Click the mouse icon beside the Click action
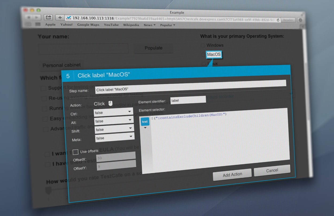Screen dimensions: 334x216 coord(110,103)
